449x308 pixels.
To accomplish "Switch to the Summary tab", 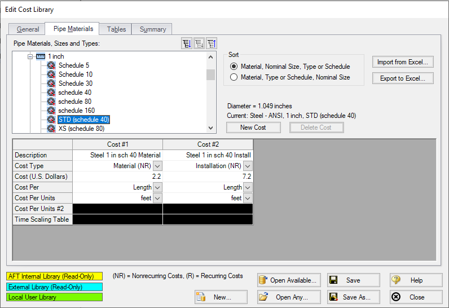I will coord(153,29).
